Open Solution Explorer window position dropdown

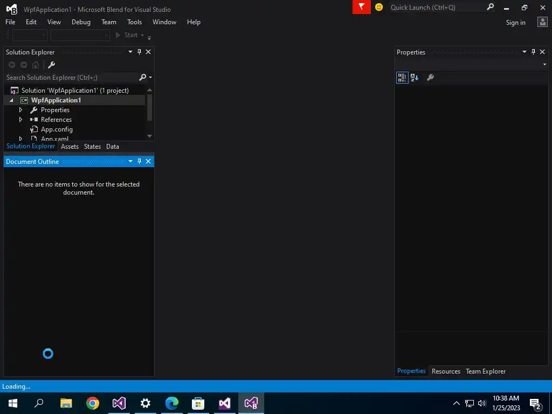coord(130,52)
